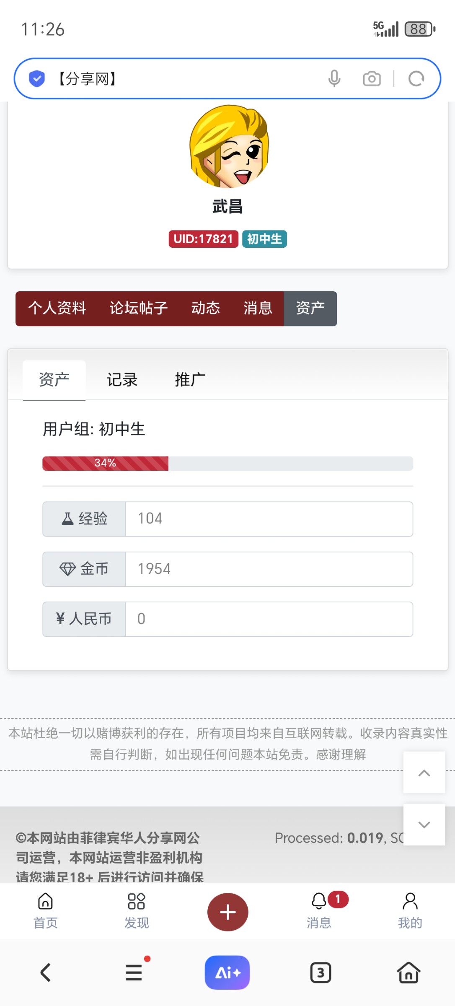Collapse page using the up chevron
The height and width of the screenshot is (1006, 455).
[424, 773]
